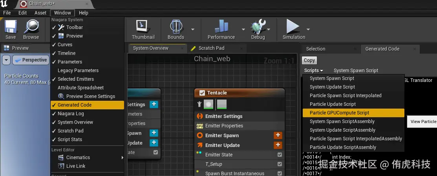This screenshot has height=176, width=437.
Task: Toggle Script Stats in Window menu
Action: coord(88,139)
